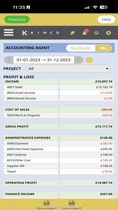Click the Features button

click(x=17, y=19)
